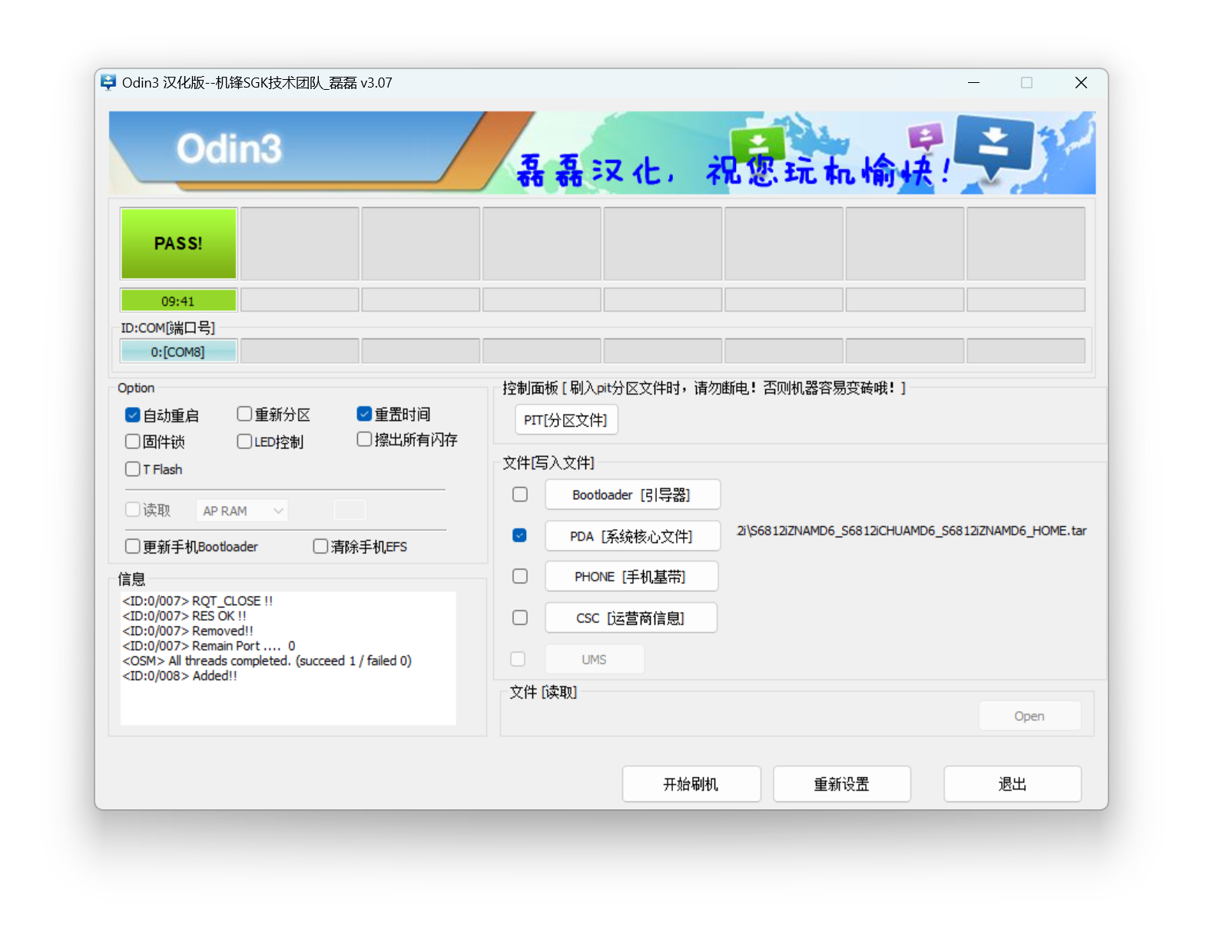Click the loaded HOME.tar file path
The image size is (1213, 926).
point(912,531)
